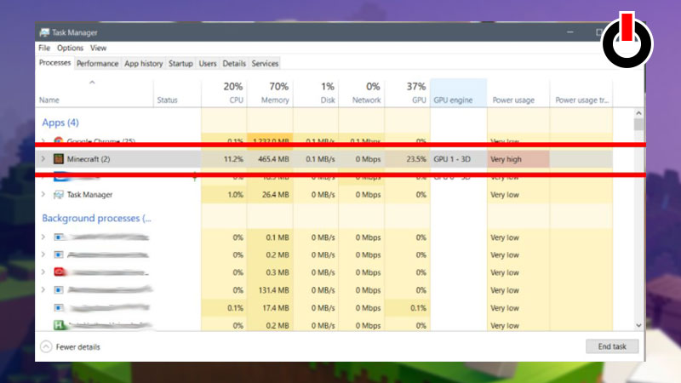
Task: Click the End task button
Action: (612, 346)
